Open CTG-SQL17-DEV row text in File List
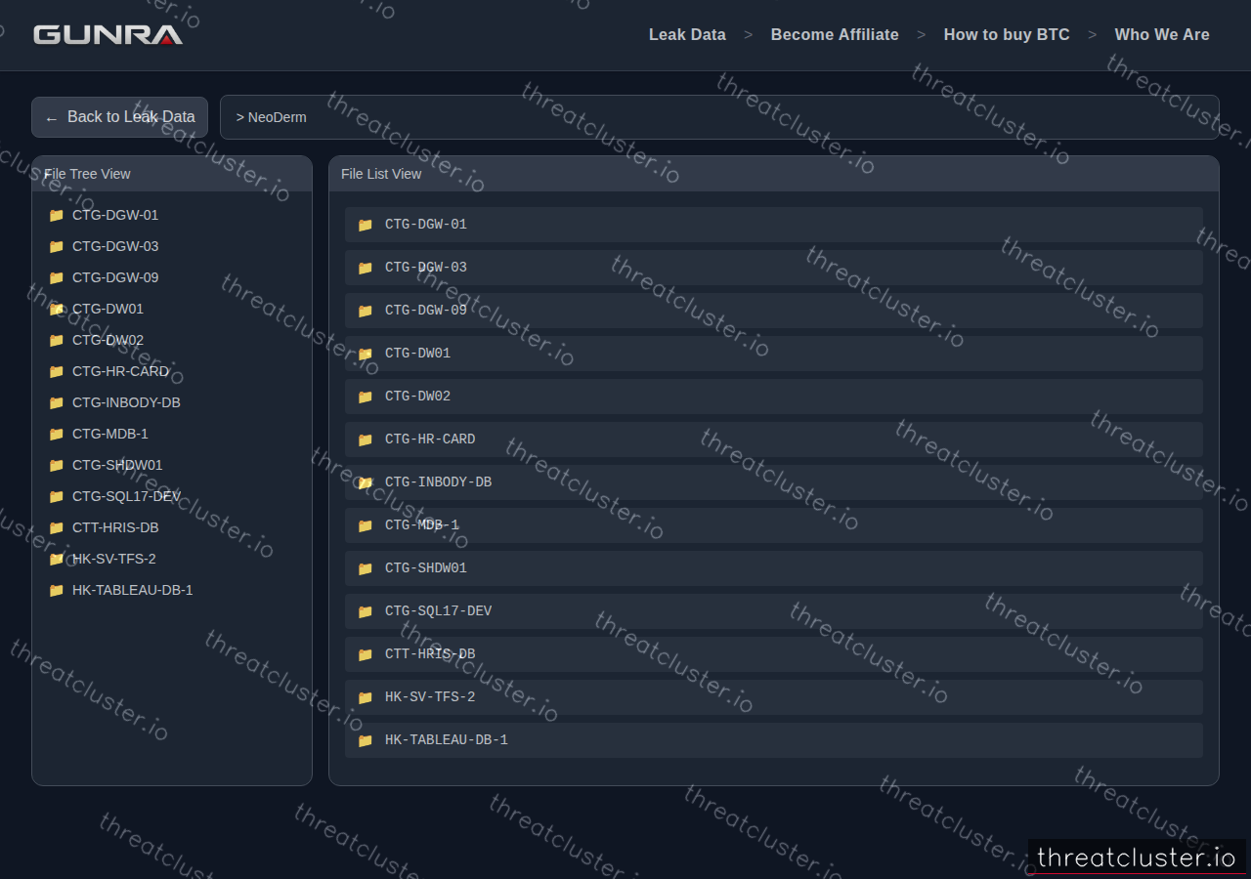The width and height of the screenshot is (1251, 879). click(x=438, y=611)
